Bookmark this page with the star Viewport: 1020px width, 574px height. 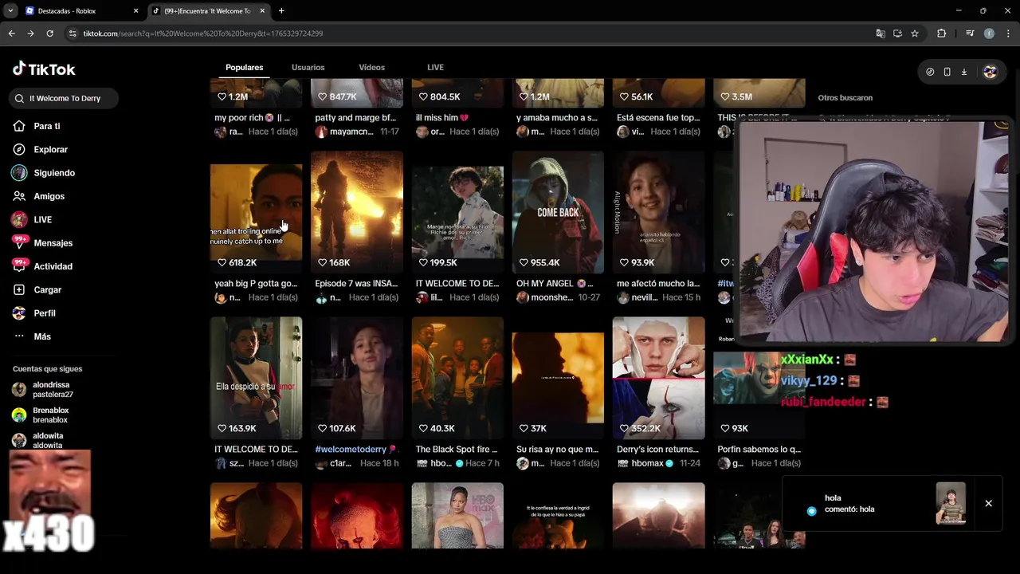(x=915, y=33)
